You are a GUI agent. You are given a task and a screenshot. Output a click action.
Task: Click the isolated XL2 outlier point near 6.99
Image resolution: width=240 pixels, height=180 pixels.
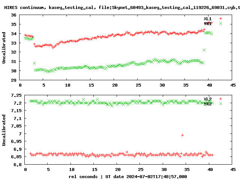182,135
